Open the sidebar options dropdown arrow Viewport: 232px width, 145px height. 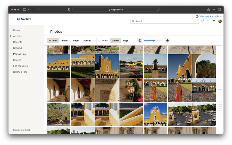(28, 10)
